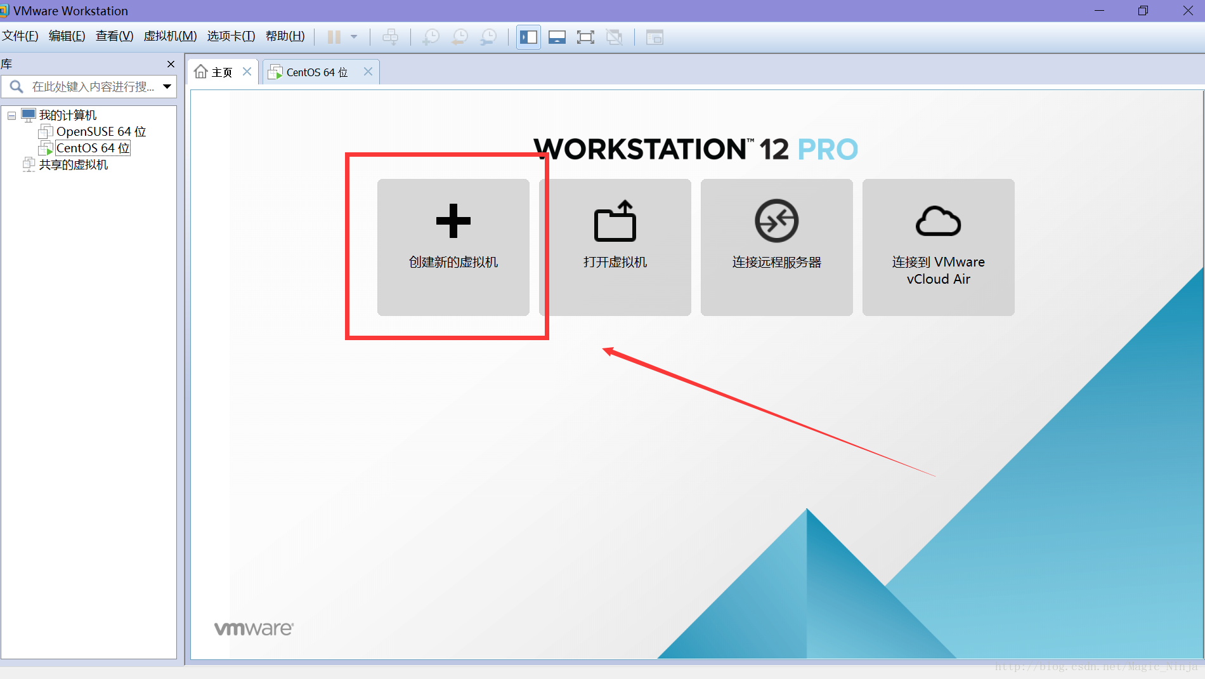Click the 连接远程服务器 tile
Viewport: 1205px width, 679px height.
tap(777, 247)
